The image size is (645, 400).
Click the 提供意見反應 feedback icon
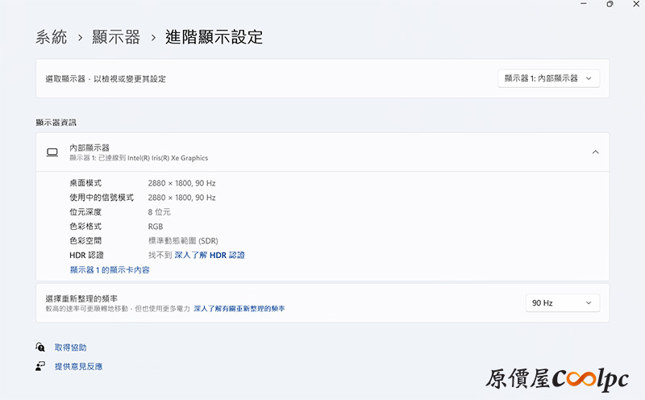40,366
